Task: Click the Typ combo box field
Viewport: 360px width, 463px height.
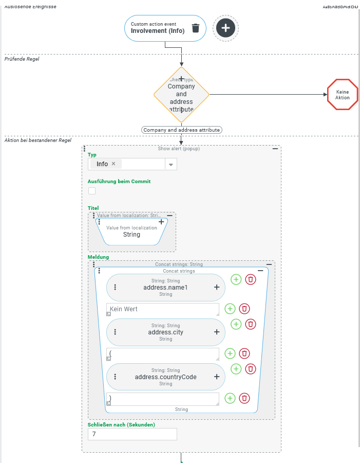Action: coord(132,164)
